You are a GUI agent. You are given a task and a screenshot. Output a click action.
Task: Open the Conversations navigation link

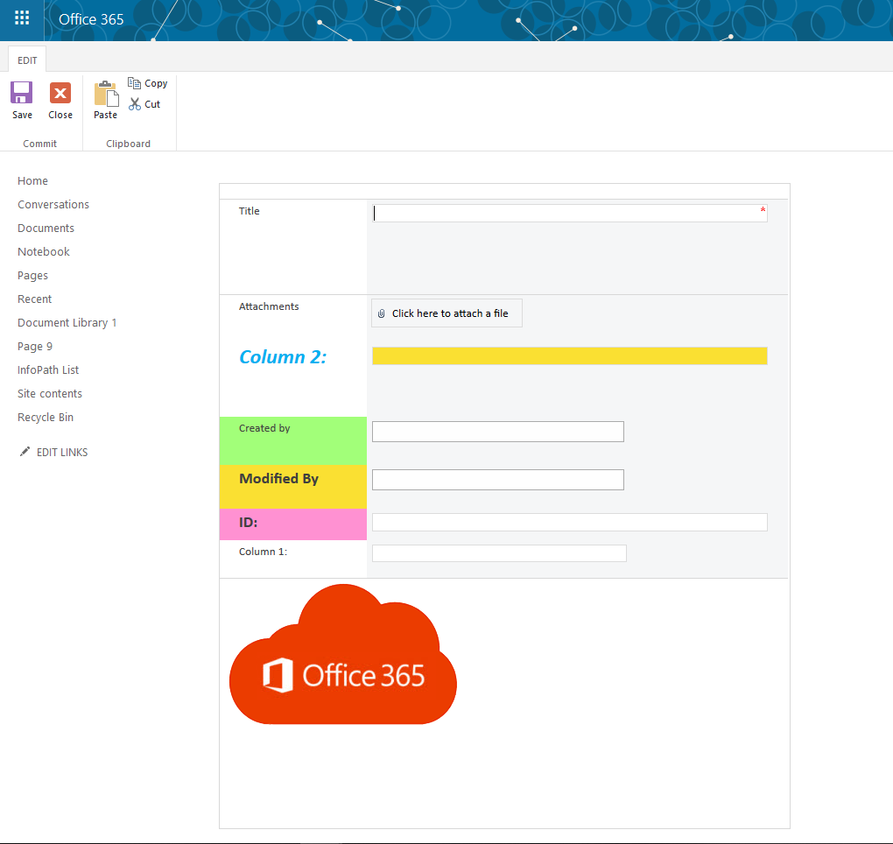click(53, 205)
